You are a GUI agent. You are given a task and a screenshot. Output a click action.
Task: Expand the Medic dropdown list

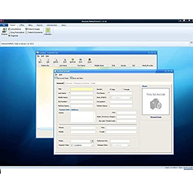pyautogui.click(x=92, y=141)
